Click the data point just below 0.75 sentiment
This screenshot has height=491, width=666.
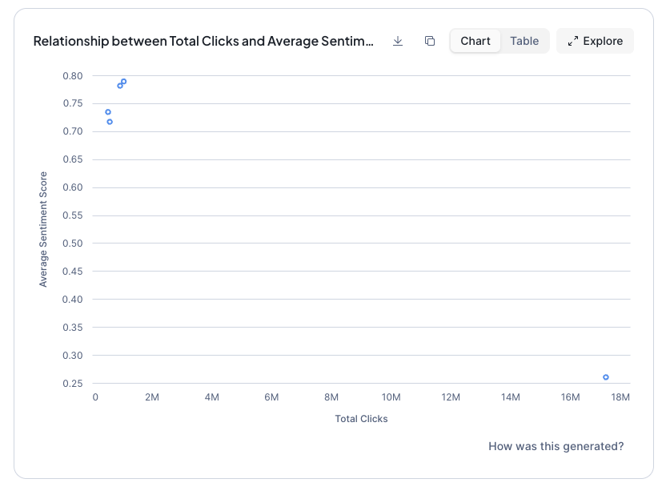(108, 112)
